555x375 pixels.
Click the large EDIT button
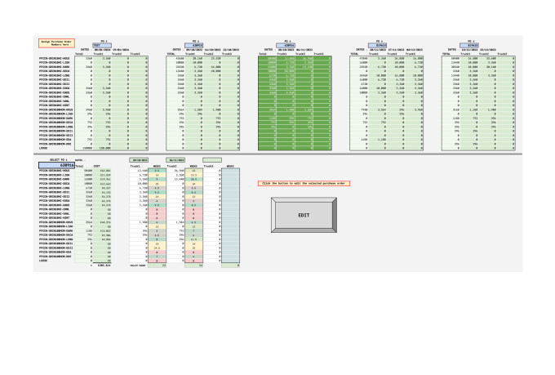(304, 215)
